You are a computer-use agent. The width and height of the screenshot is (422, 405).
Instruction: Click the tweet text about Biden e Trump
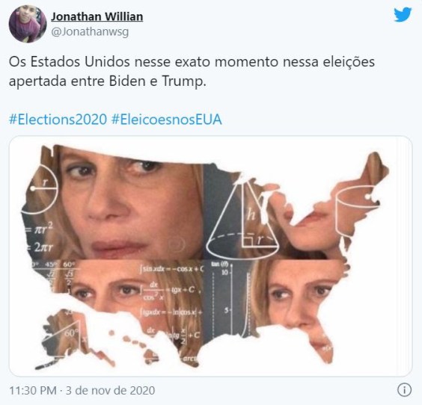coord(192,71)
